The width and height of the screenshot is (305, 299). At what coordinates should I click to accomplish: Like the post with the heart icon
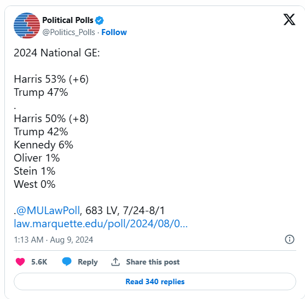[x=20, y=262]
